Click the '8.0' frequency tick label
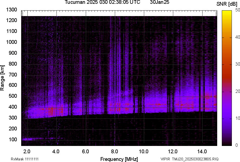240x162 pixels. click(115, 151)
